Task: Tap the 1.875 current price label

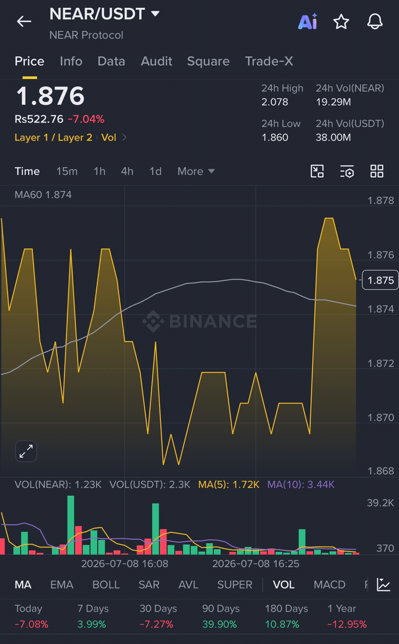Action: pos(380,280)
